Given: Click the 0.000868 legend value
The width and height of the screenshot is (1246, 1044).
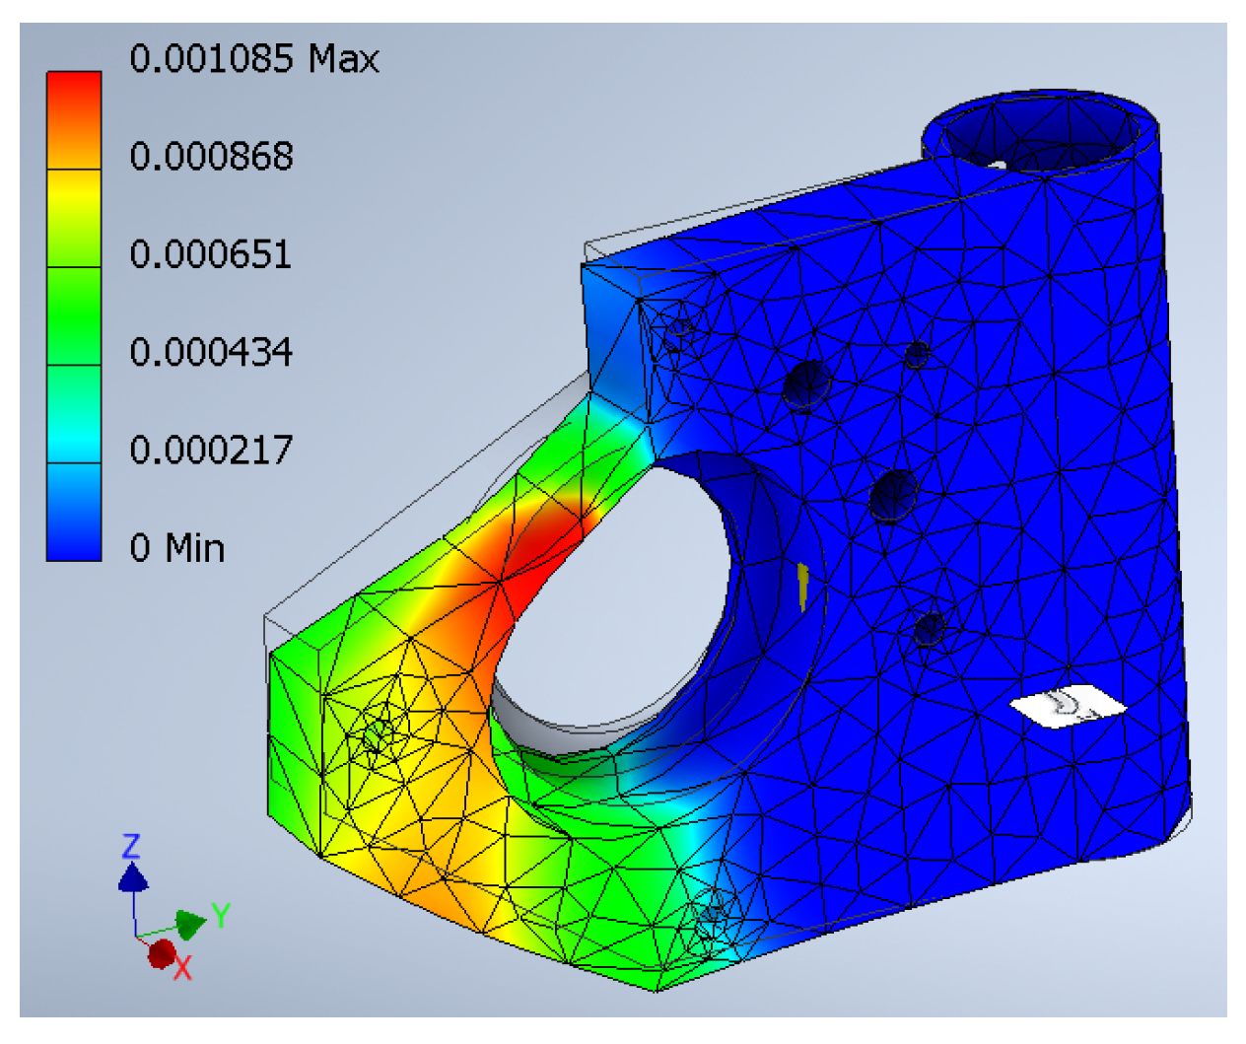Looking at the screenshot, I should coord(211,157).
